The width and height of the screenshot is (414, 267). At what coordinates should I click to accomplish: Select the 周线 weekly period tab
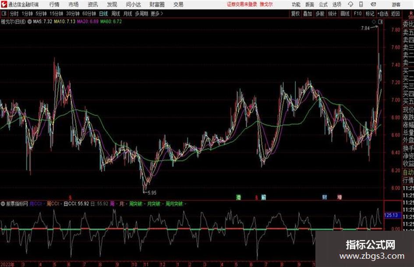[116, 14]
